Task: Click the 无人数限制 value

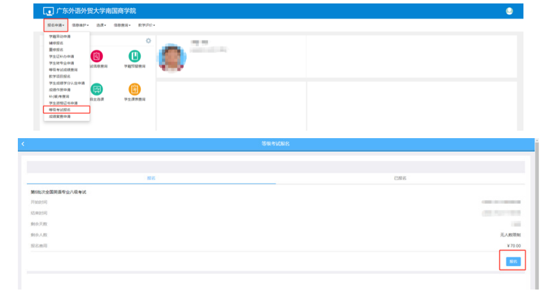Action: point(510,235)
